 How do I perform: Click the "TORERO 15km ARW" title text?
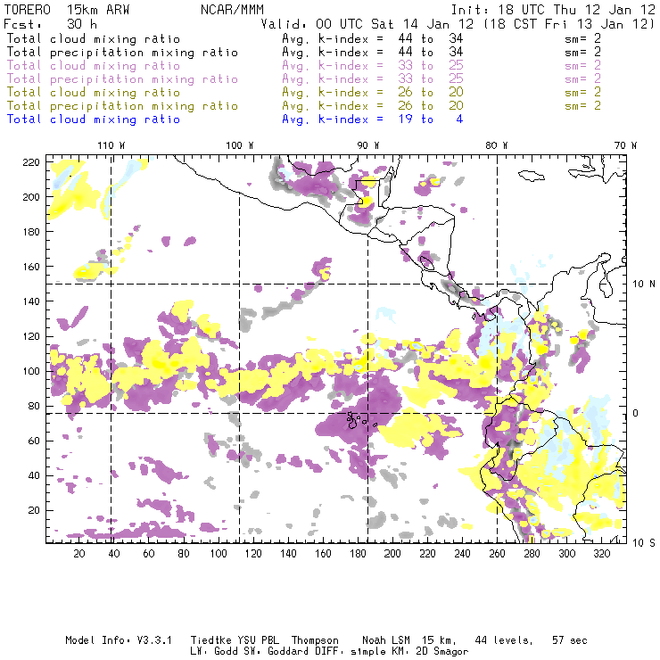[x=67, y=10]
